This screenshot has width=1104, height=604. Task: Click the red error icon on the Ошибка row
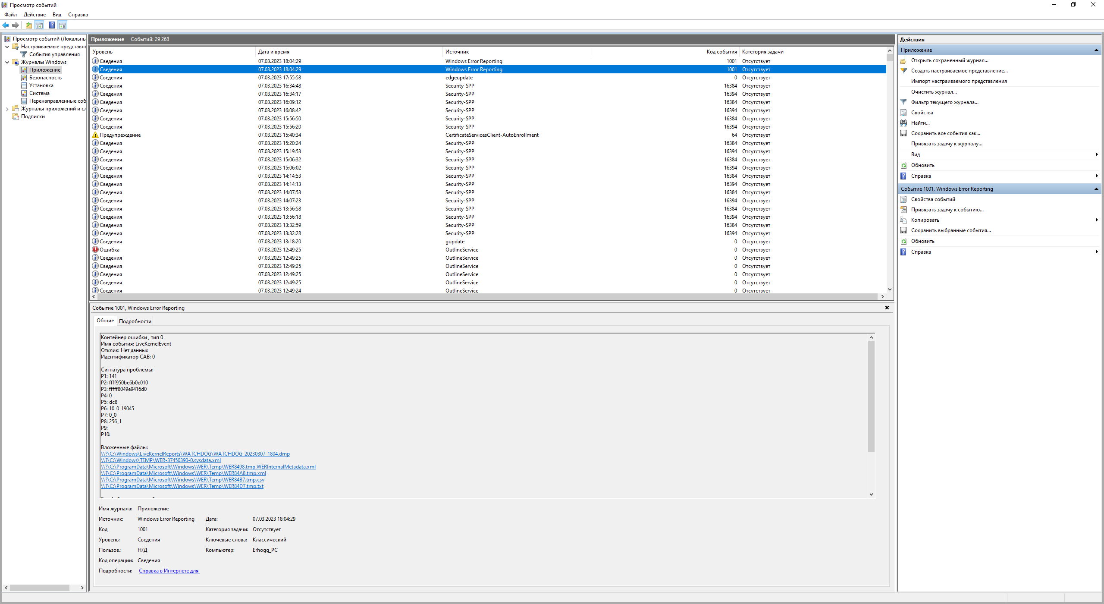95,249
